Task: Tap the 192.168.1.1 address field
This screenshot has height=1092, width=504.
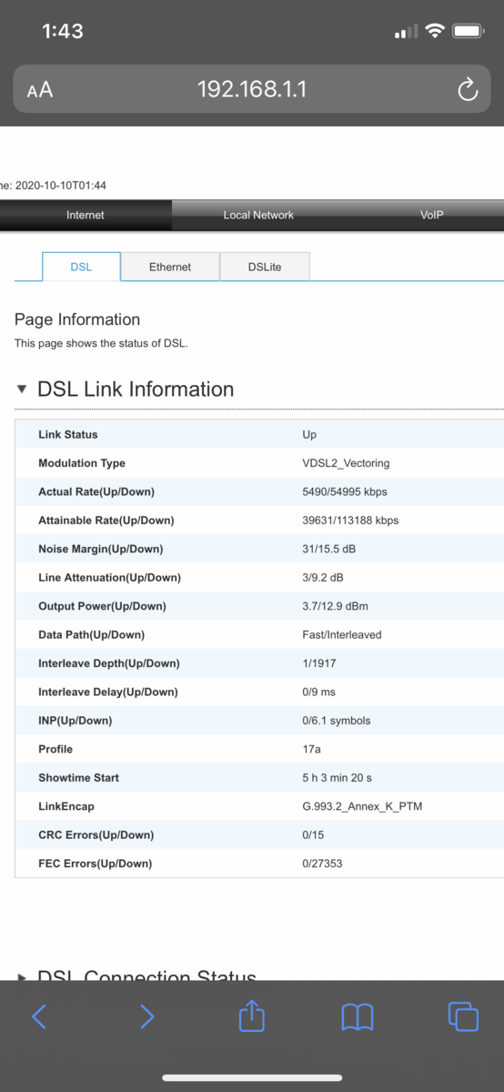Action: [252, 88]
